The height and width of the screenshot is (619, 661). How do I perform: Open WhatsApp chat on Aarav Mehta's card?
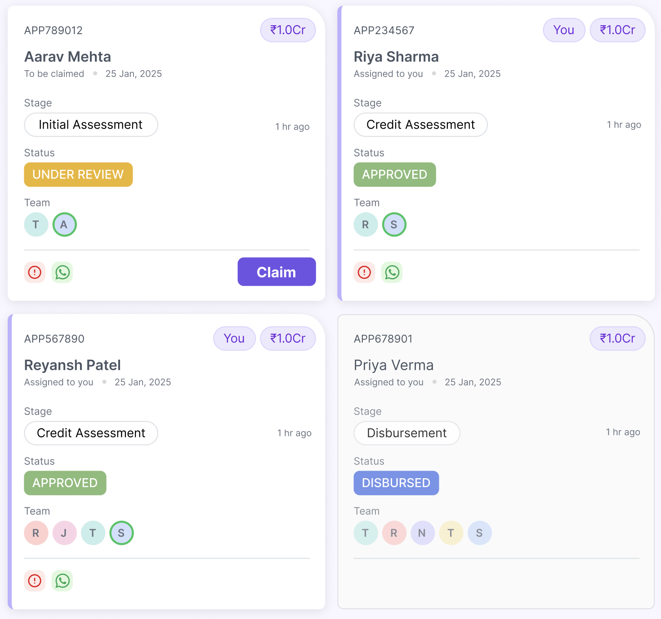pyautogui.click(x=63, y=272)
